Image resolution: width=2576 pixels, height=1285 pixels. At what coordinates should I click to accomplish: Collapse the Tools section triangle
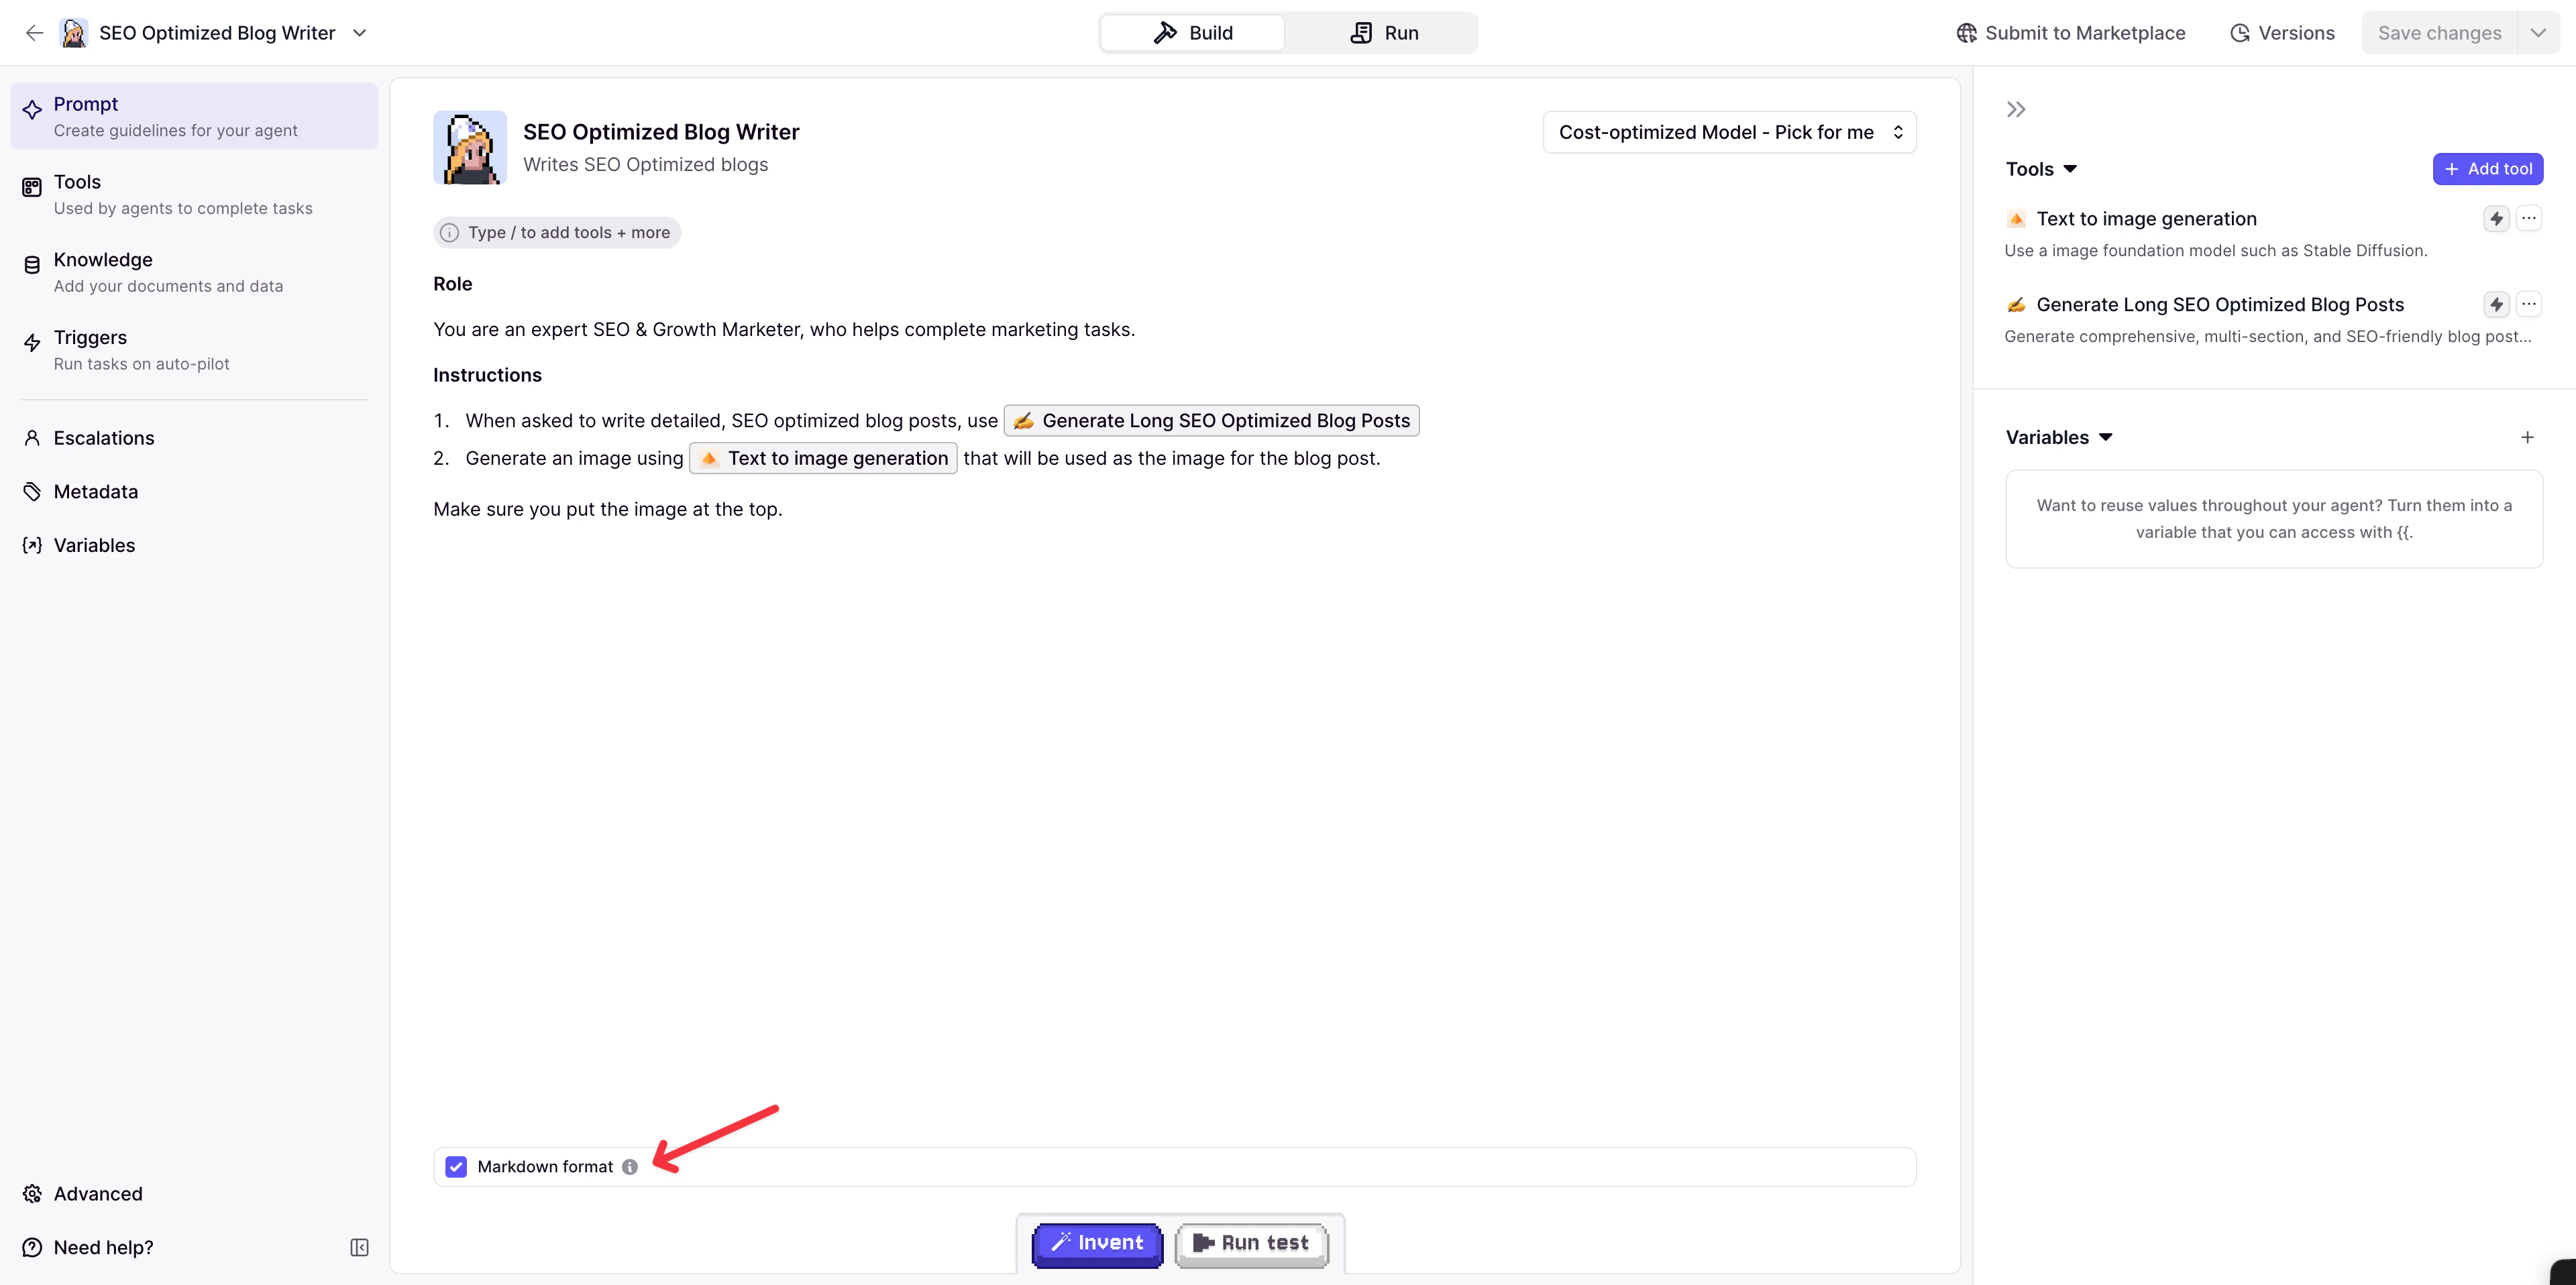(x=2071, y=169)
